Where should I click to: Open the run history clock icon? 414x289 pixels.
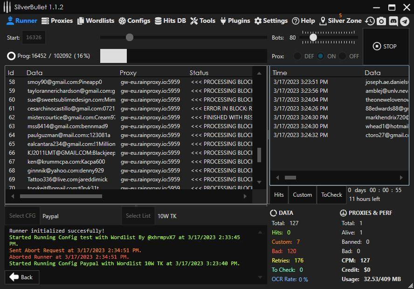coord(370,21)
